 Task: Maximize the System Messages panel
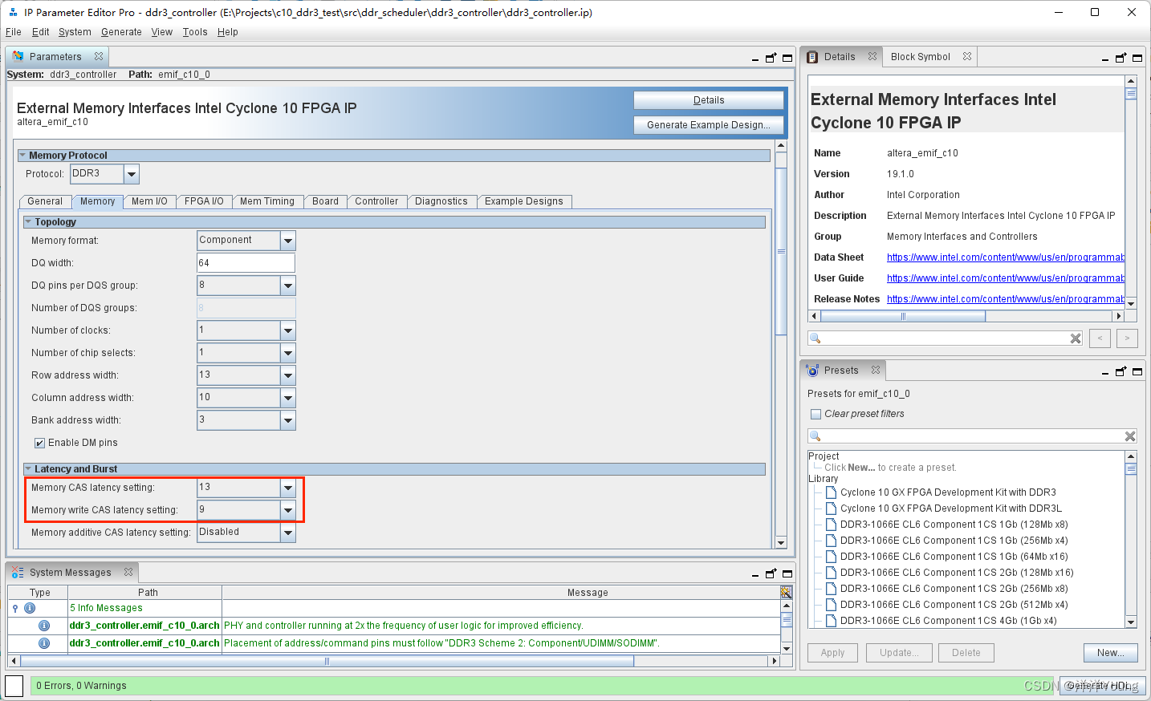[787, 573]
